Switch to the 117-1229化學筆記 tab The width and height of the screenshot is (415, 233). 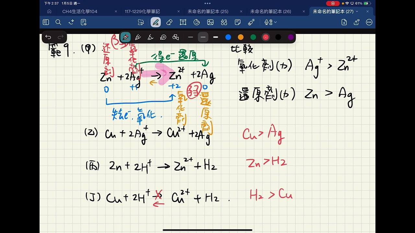pos(142,11)
